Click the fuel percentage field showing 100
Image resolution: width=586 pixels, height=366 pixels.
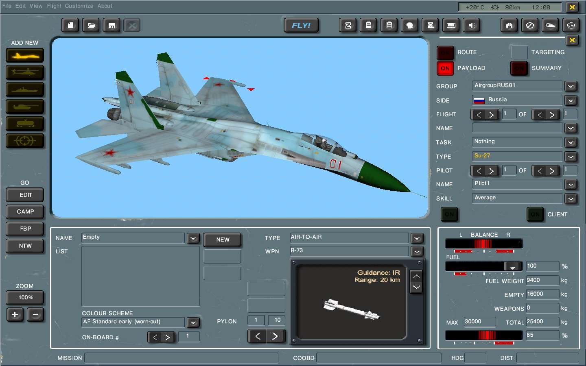tap(542, 266)
